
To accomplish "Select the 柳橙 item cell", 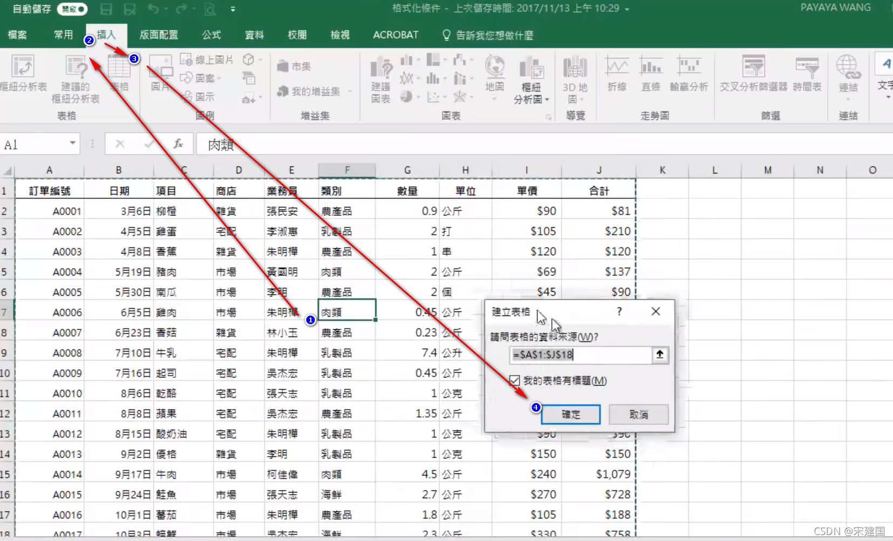I will tap(183, 211).
